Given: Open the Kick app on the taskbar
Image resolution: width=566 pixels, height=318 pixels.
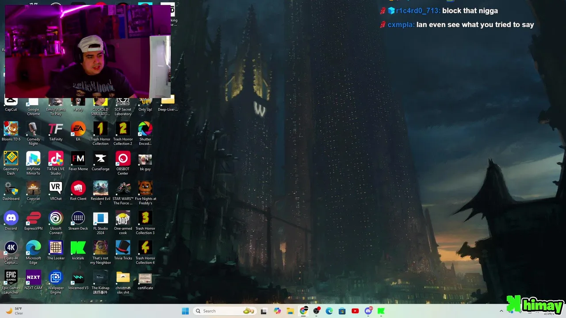Looking at the screenshot, I should (381, 311).
